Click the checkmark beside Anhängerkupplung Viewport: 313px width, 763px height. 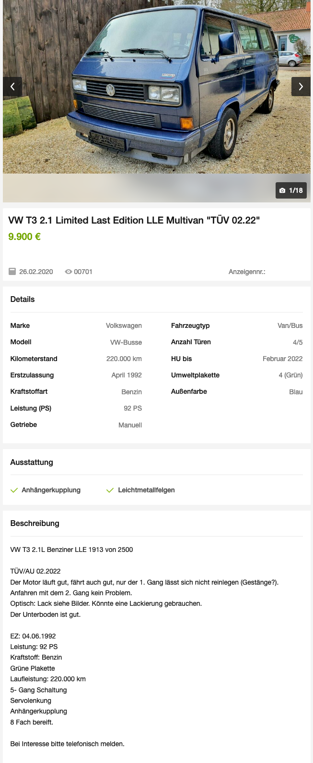click(14, 490)
